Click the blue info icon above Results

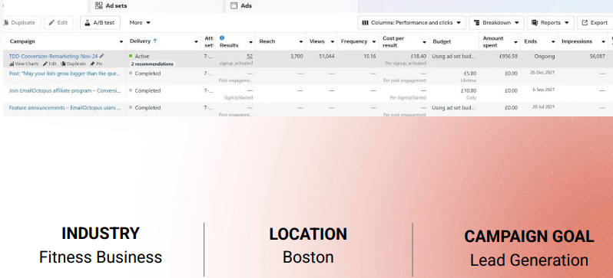[x=222, y=38]
